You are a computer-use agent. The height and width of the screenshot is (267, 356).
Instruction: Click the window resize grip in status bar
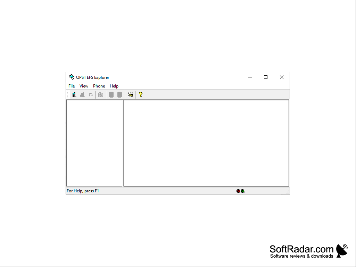pos(288,192)
